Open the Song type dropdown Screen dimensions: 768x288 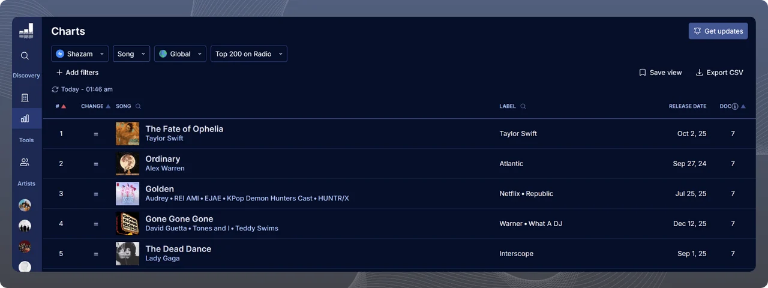[131, 54]
